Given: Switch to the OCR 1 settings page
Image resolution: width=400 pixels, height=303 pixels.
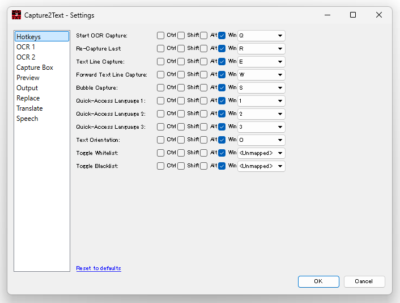Looking at the screenshot, I should click(x=25, y=47).
